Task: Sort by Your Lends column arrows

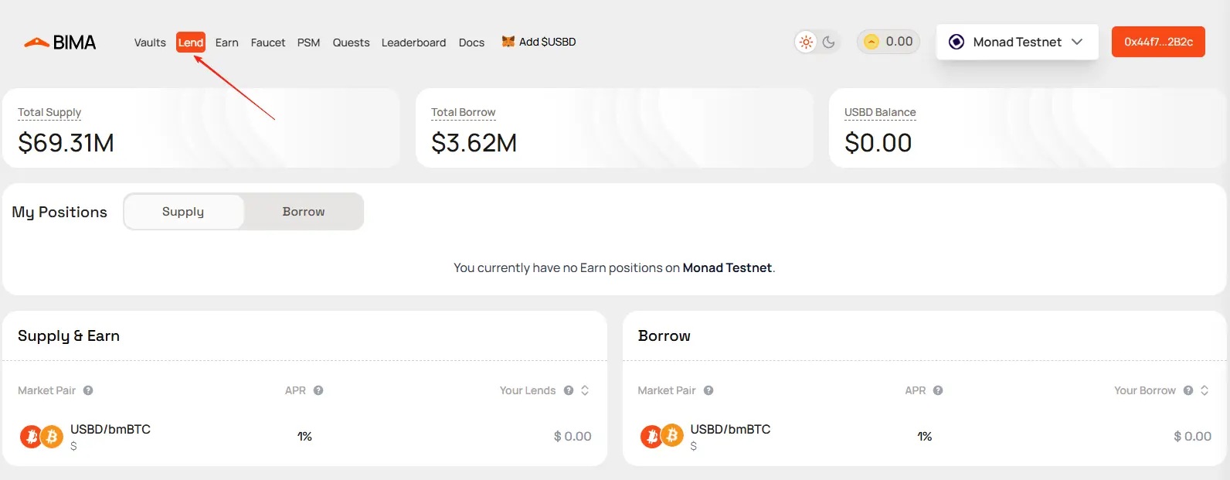Action: click(585, 390)
